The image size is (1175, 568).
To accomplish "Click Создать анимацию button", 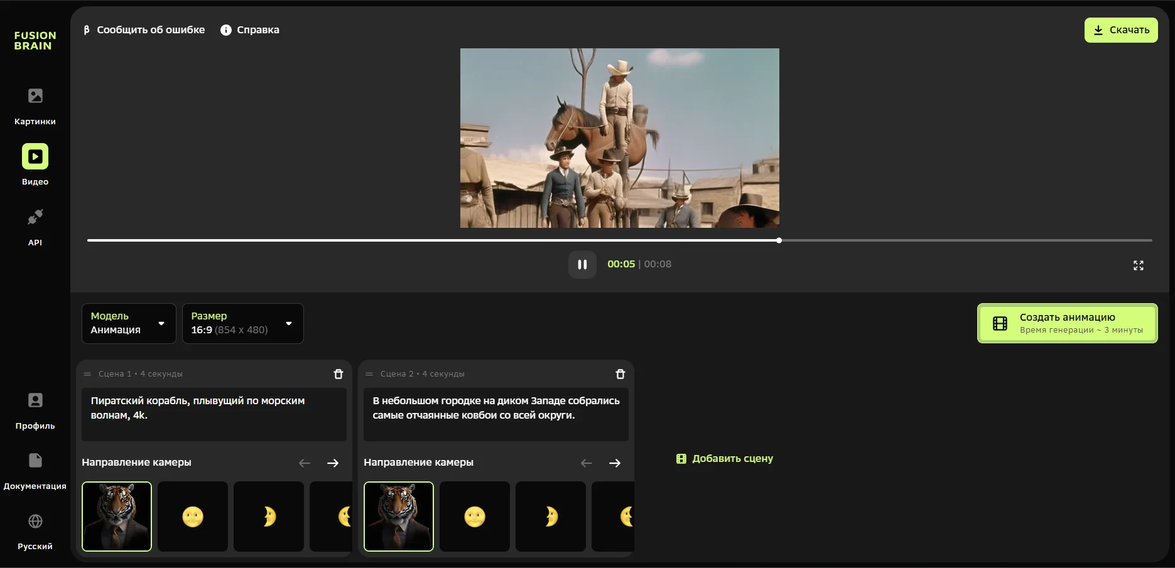I will pyautogui.click(x=1067, y=323).
